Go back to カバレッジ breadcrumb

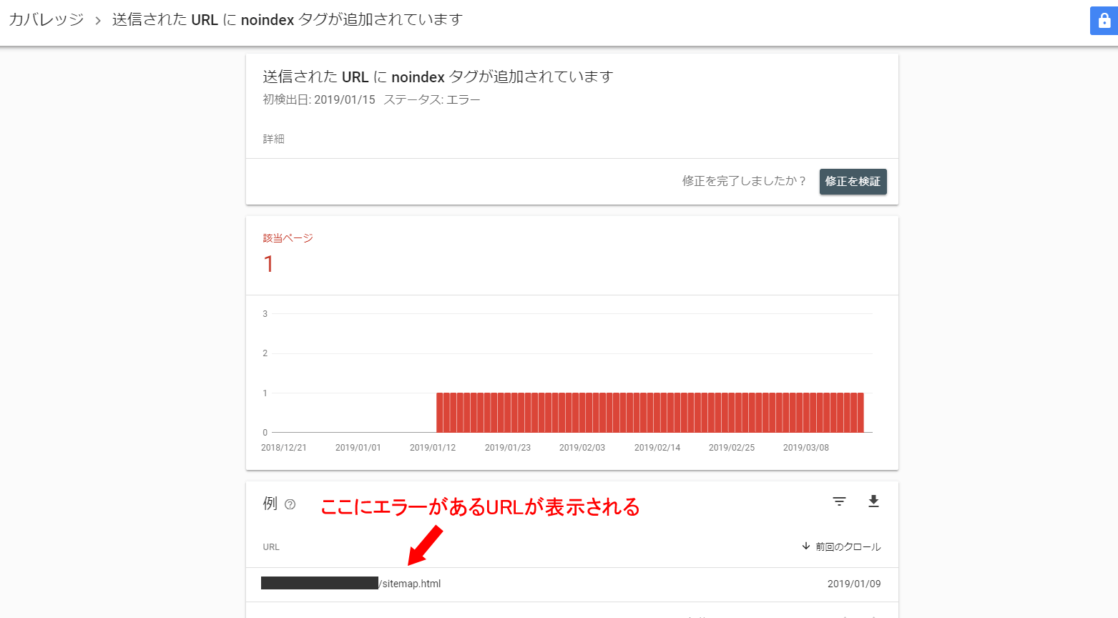[x=46, y=20]
